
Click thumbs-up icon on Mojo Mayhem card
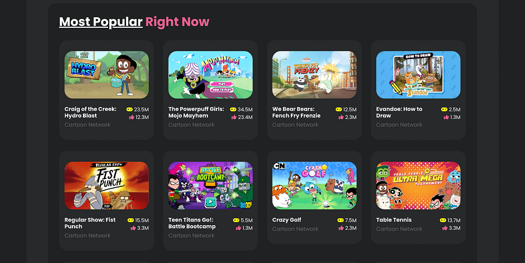point(234,117)
